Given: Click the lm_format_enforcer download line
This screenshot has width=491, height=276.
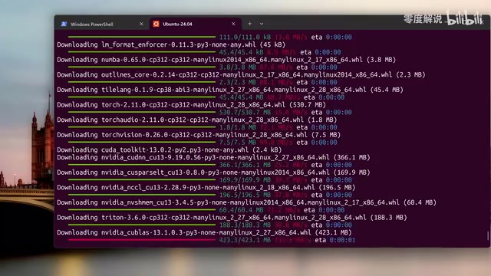Looking at the screenshot, I should (x=171, y=44).
